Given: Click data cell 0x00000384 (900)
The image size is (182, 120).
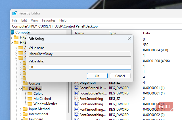Looking at the screenshot, I should [x=156, y=50].
